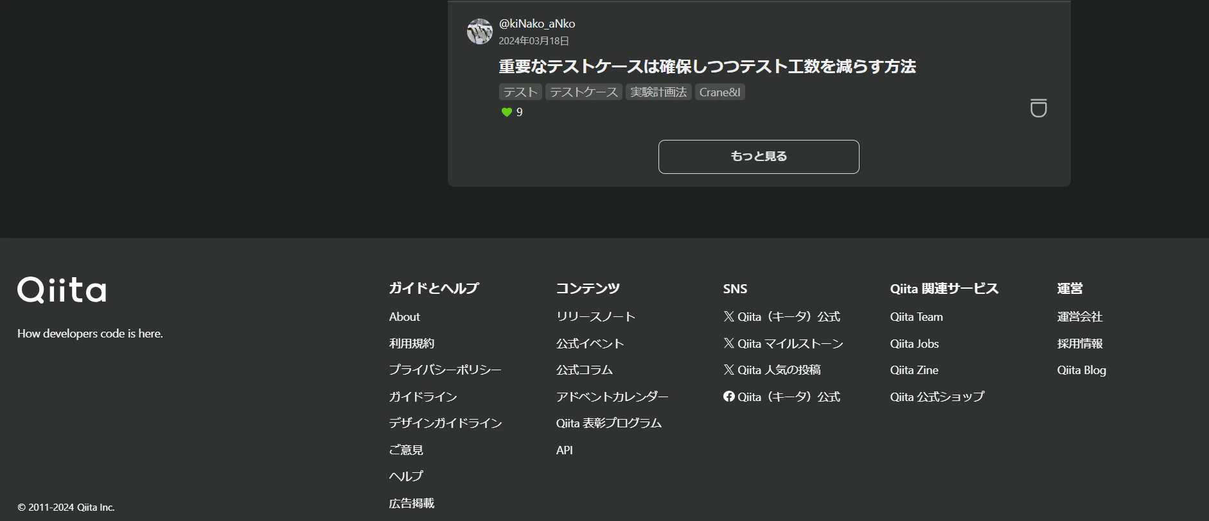Open 運営会社 link

pos(1080,317)
